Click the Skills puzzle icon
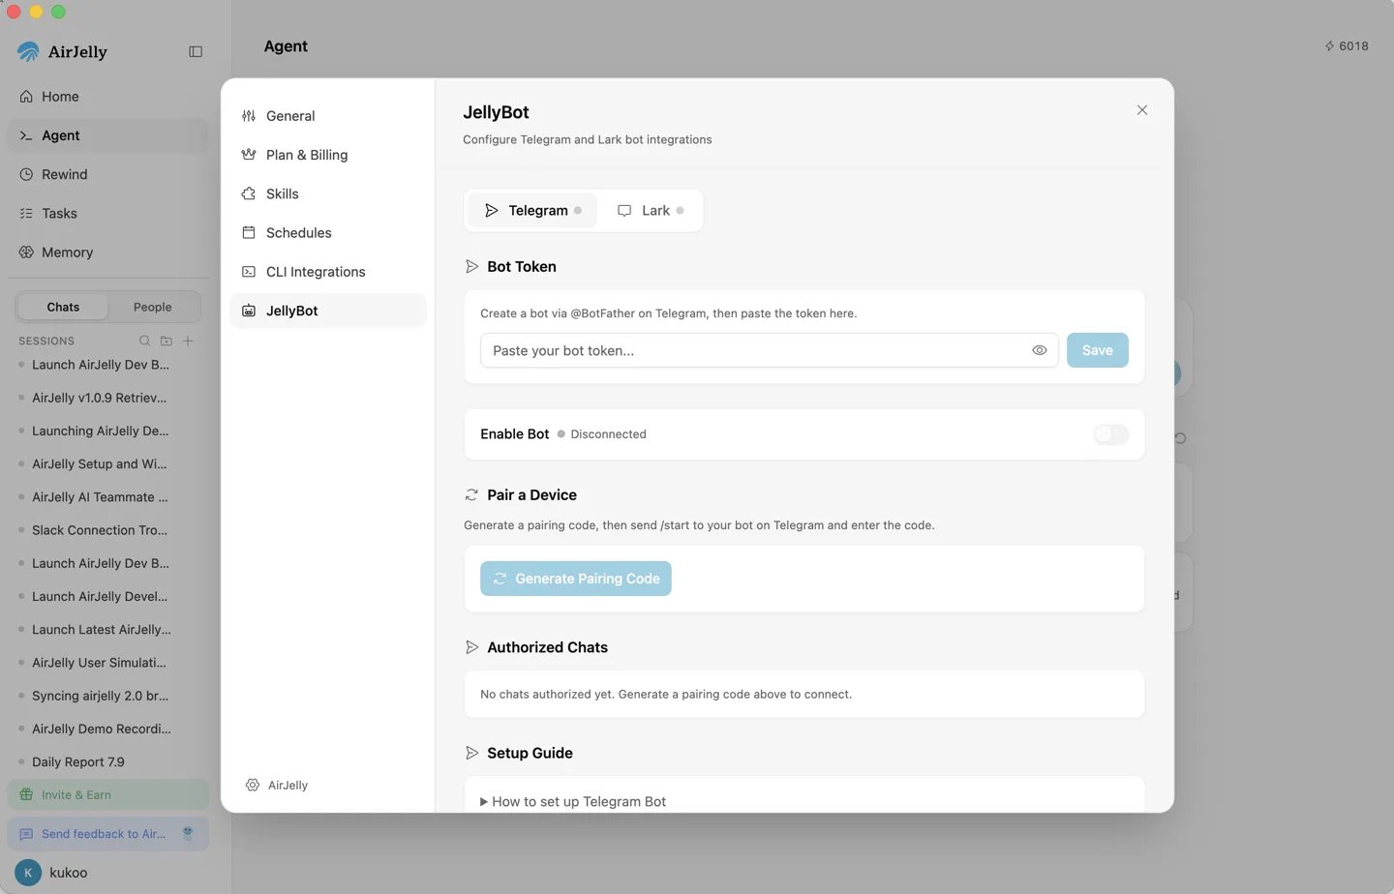The image size is (1394, 894). (249, 194)
